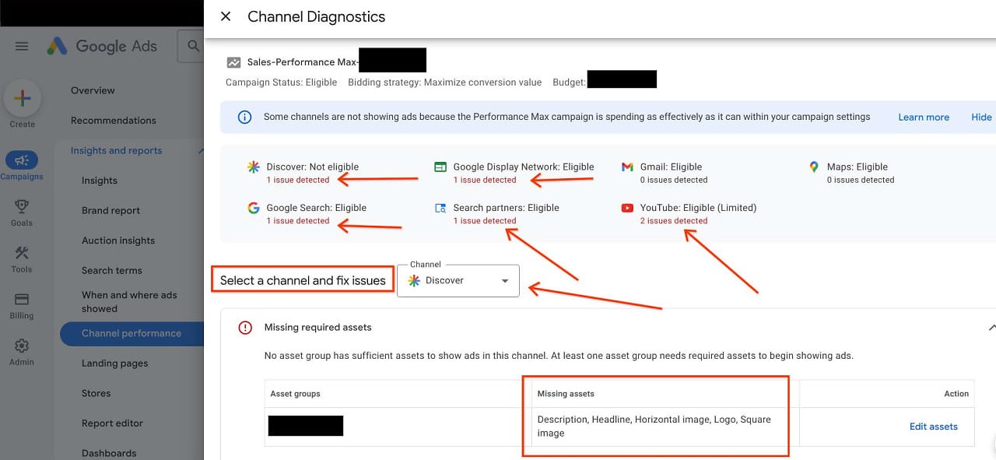Image resolution: width=996 pixels, height=460 pixels.
Task: Open the Channel dropdown showing Discover
Action: coord(458,280)
